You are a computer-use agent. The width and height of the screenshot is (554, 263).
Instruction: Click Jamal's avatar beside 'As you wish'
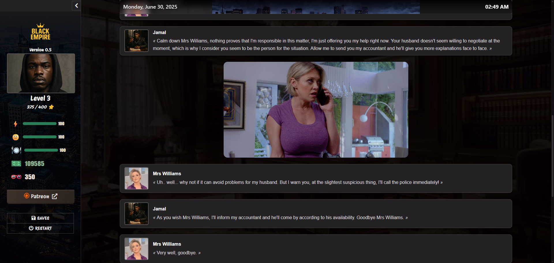point(136,214)
